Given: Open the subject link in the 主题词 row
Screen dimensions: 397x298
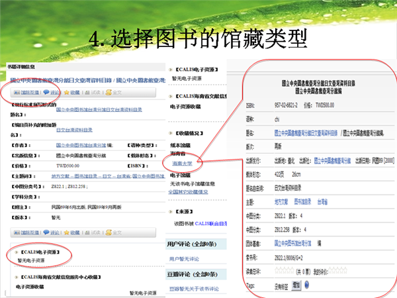Looking at the screenshot, I should pyautogui.click(x=108, y=176).
